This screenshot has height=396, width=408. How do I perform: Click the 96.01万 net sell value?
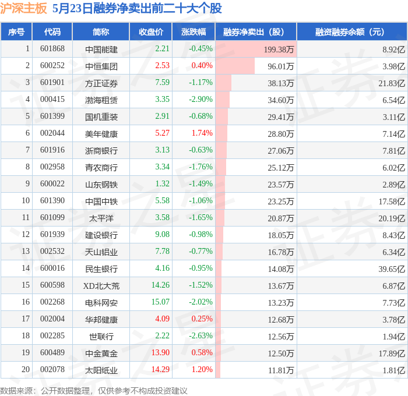pyautogui.click(x=281, y=66)
